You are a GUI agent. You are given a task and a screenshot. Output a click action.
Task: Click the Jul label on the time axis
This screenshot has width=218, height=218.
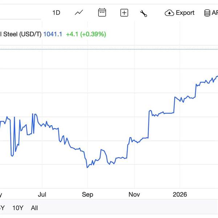click(x=43, y=194)
